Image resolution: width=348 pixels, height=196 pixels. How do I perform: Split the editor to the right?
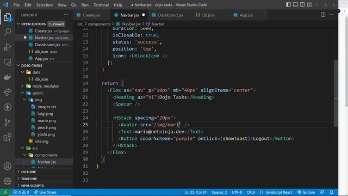pyautogui.click(x=323, y=15)
